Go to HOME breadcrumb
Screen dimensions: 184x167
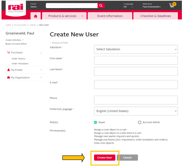click(8, 25)
